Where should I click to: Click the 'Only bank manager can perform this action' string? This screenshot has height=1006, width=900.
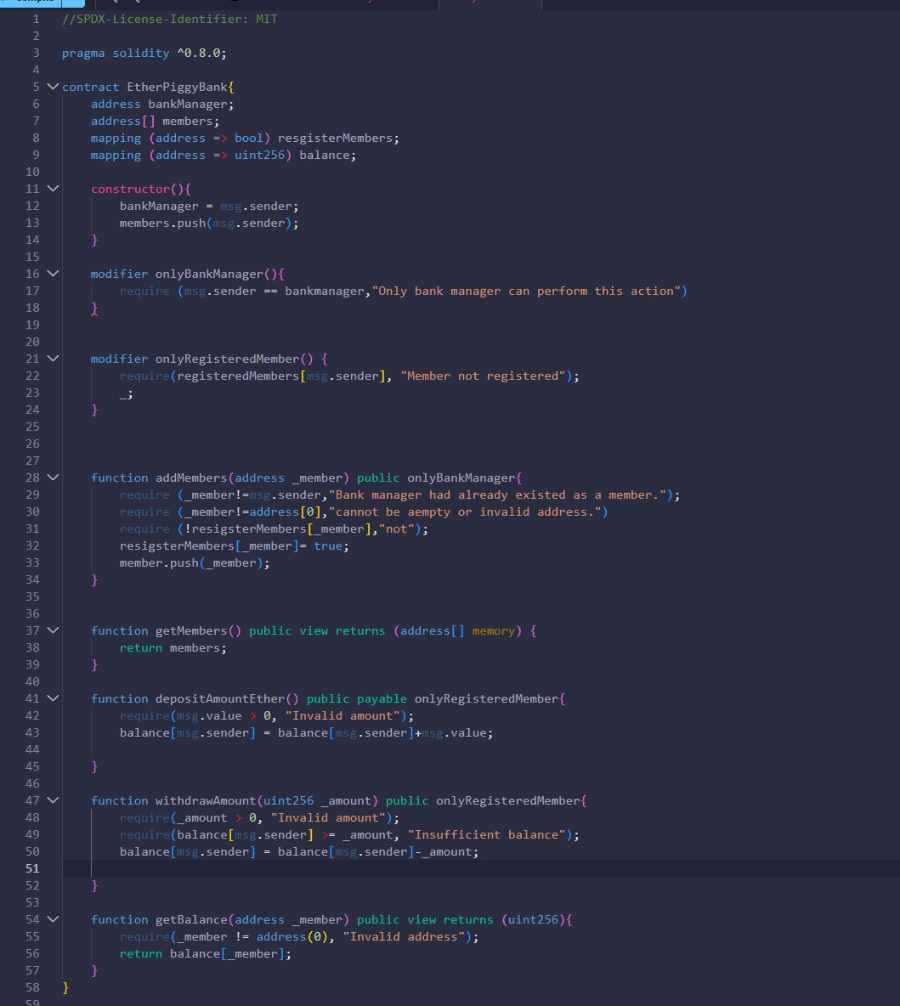pyautogui.click(x=526, y=291)
